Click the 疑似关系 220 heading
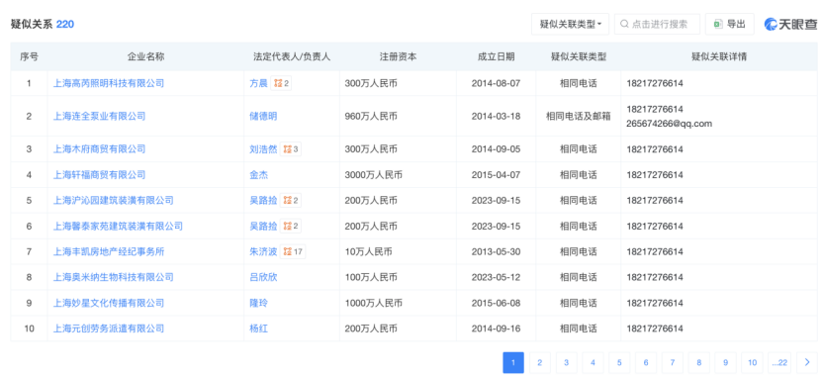 pyautogui.click(x=43, y=24)
